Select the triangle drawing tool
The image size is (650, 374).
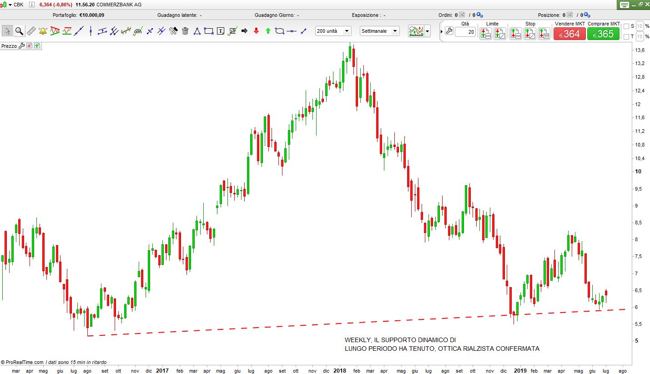197,31
